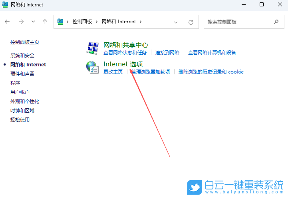
Task: Click the address bar Control Panel icon
Action: tap(60, 22)
